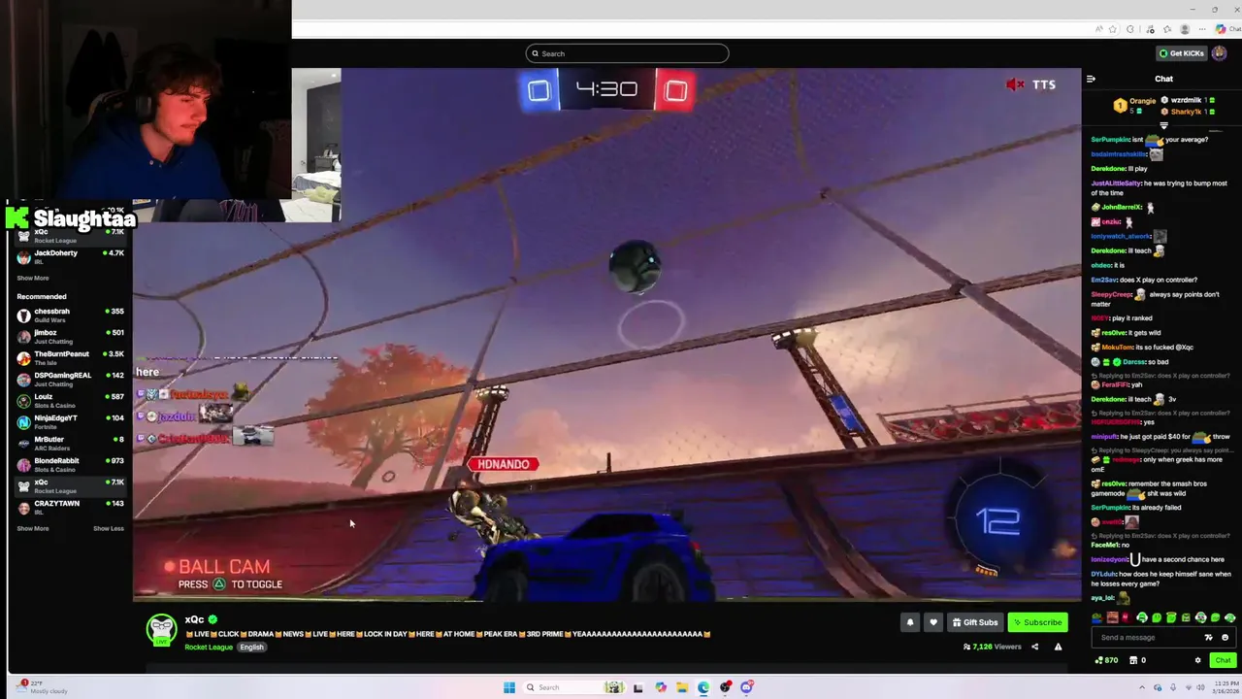Screen dimensions: 1242x699
Task: Open Copilot app from taskbar
Action: pos(661,687)
